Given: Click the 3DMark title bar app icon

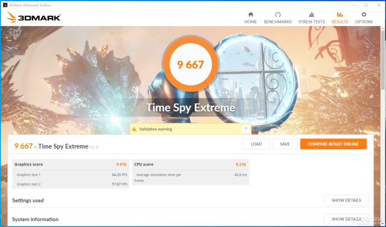Looking at the screenshot, I should click(5, 5).
